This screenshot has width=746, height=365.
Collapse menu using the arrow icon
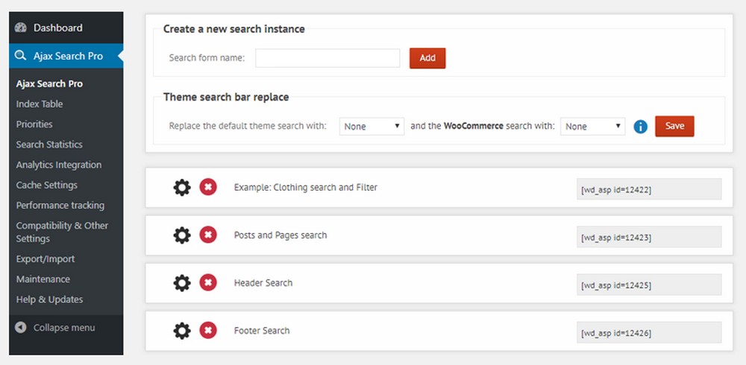pos(21,328)
